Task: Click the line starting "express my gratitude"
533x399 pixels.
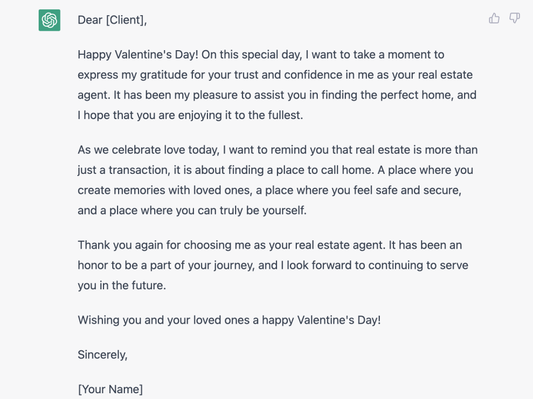Action: 275,75
